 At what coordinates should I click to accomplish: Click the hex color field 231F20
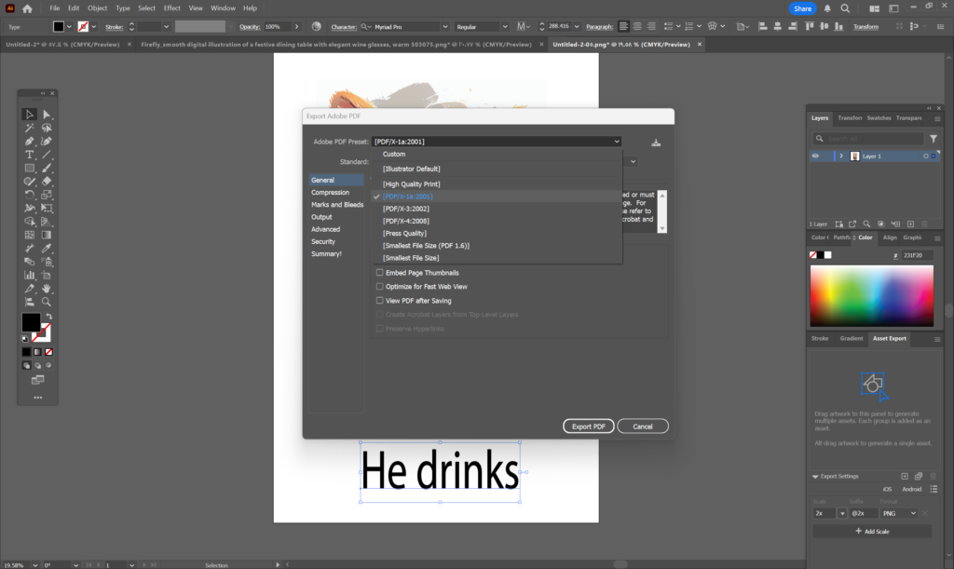[x=918, y=255]
